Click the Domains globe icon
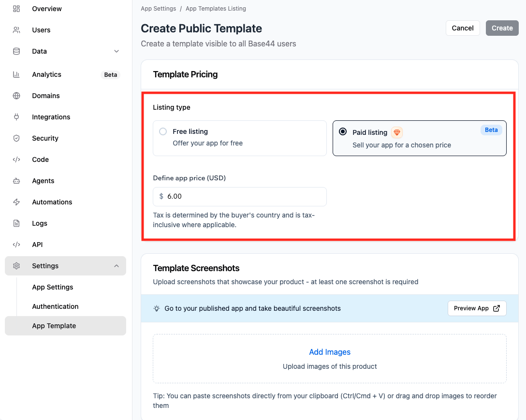 click(x=16, y=96)
